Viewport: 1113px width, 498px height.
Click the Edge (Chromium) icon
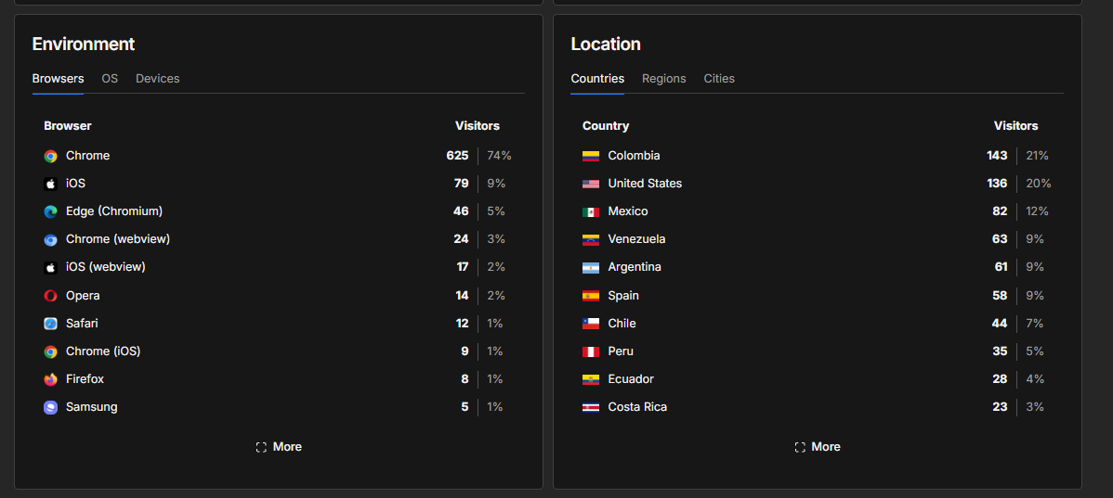50,211
